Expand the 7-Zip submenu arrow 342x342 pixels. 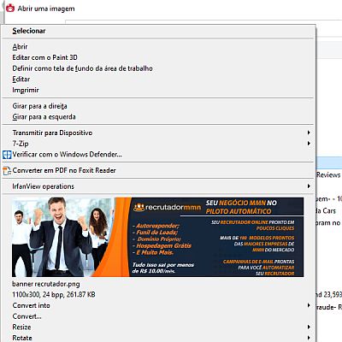(309, 144)
